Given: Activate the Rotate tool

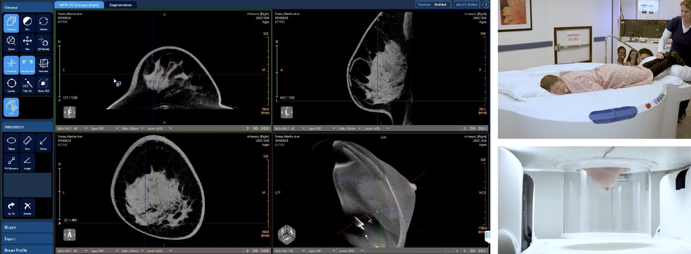Looking at the screenshot, I should click(43, 23).
